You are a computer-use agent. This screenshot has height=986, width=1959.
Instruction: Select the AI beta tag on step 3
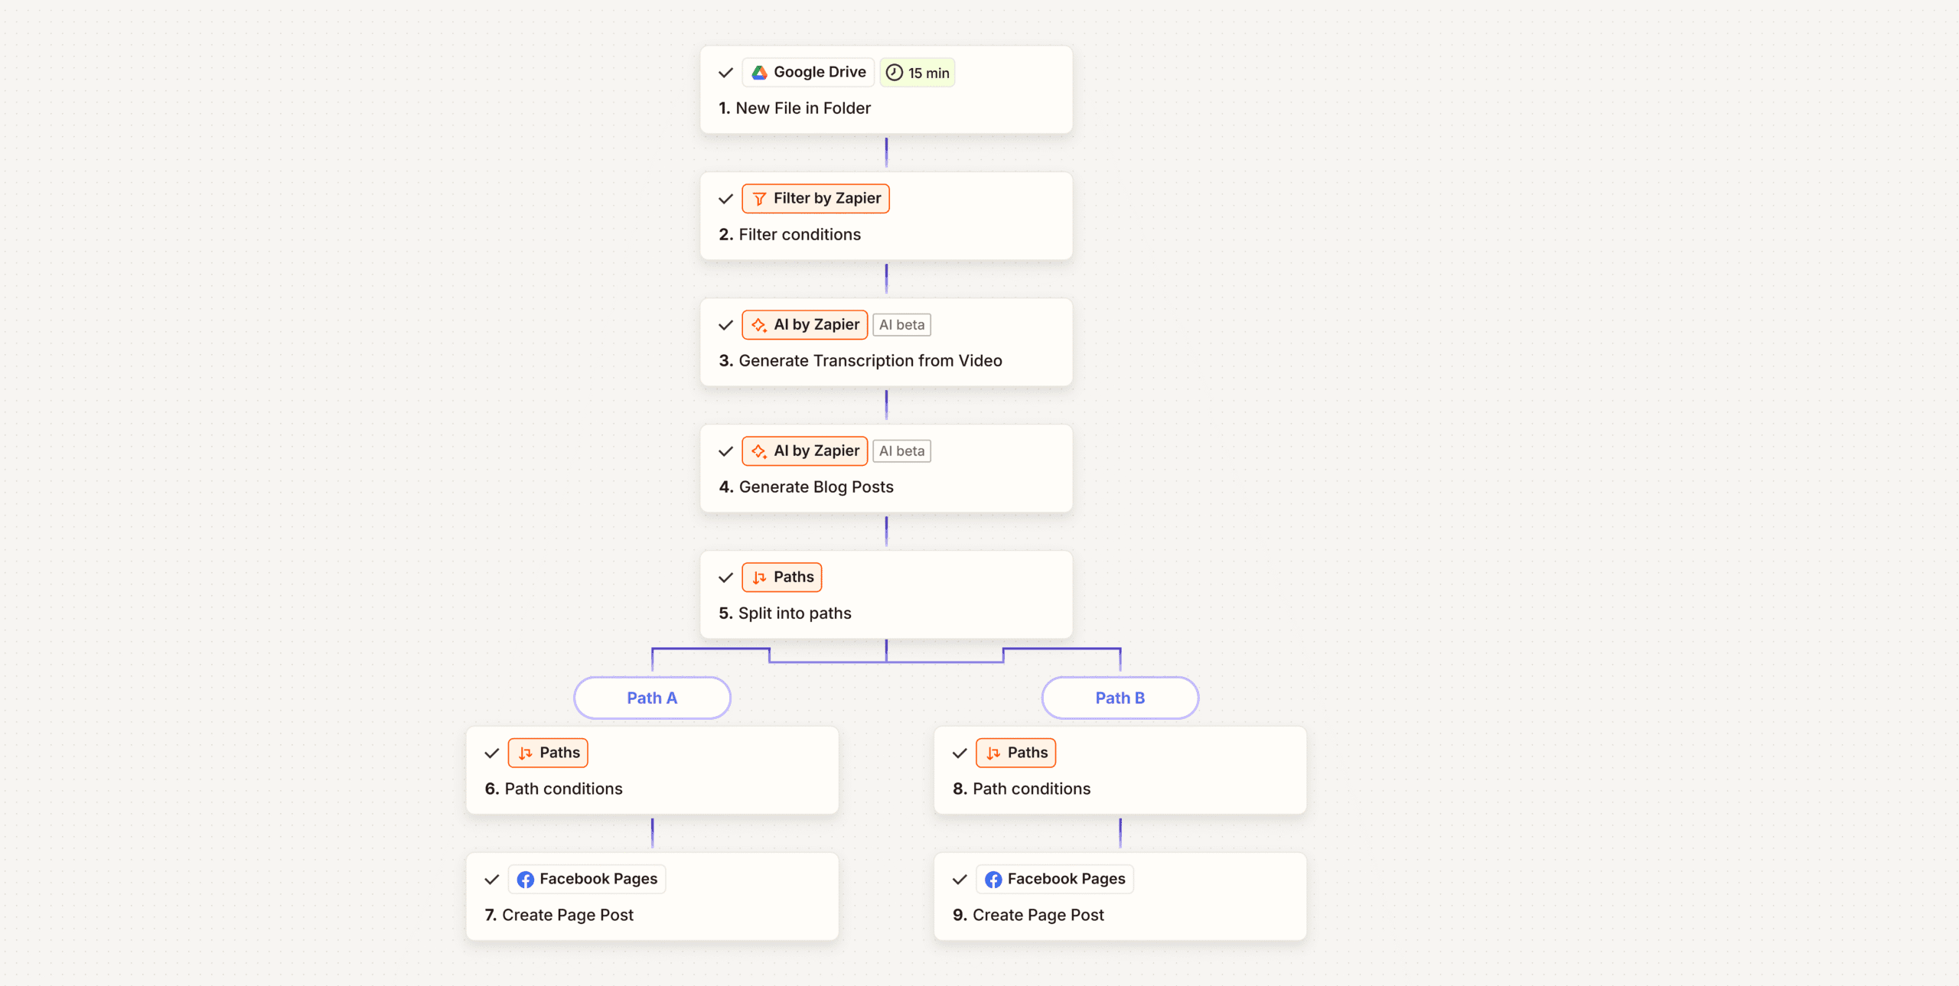[901, 324]
